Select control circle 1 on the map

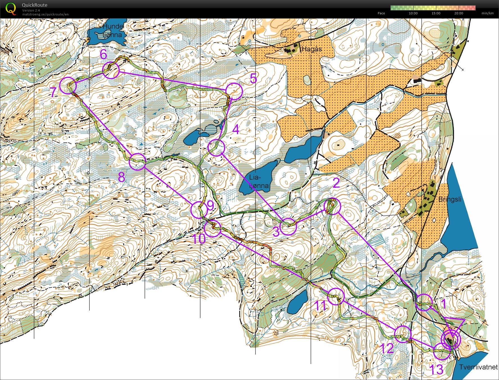coord(424,302)
